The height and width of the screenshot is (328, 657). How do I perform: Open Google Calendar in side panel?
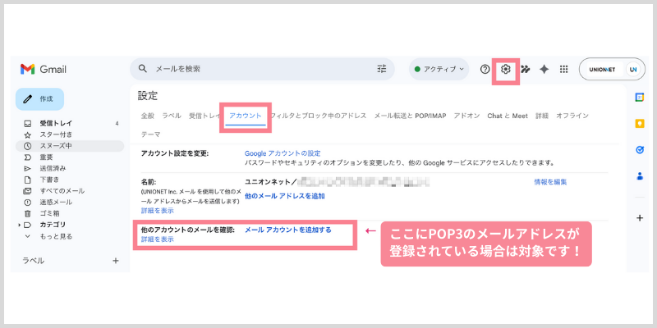click(640, 97)
